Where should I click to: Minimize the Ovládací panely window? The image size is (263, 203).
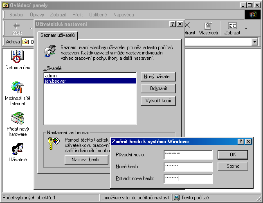click(243, 5)
